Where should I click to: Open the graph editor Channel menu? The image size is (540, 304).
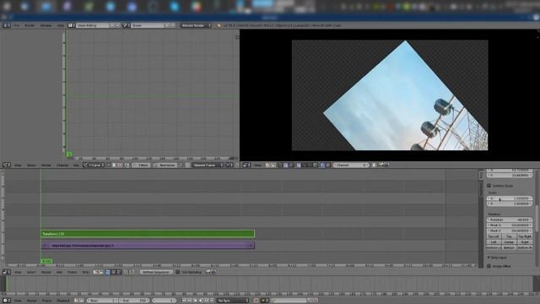click(x=62, y=166)
